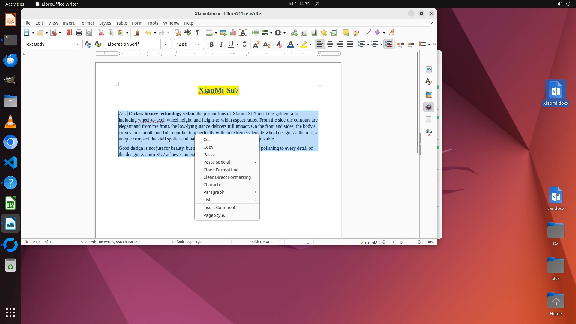The height and width of the screenshot is (324, 576).
Task: Click the Insert Image icon
Action: 223,32
